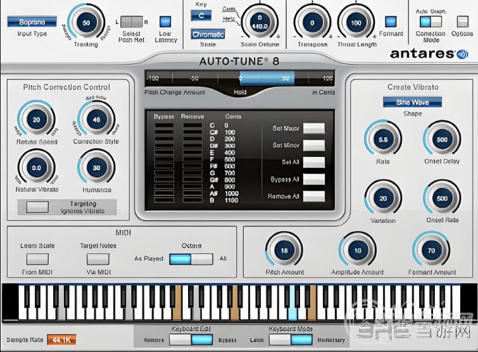Toggle the Octave As Played/All switch
This screenshot has width=478, height=352.
191,259
